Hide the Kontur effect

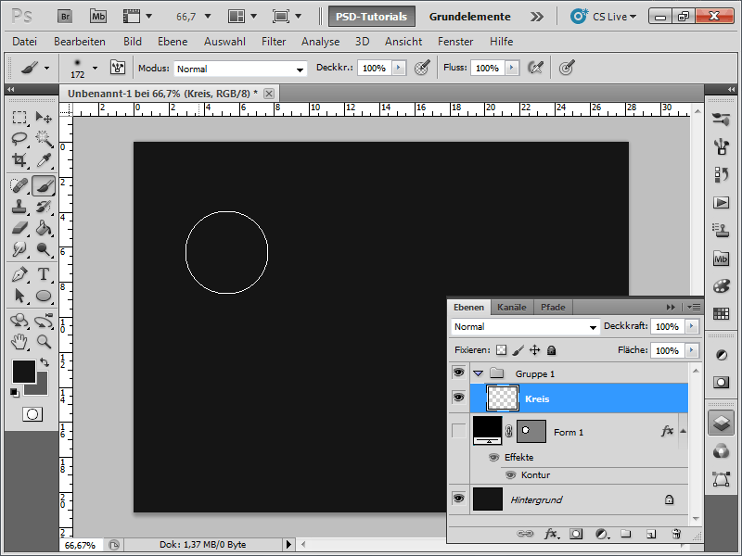click(510, 474)
